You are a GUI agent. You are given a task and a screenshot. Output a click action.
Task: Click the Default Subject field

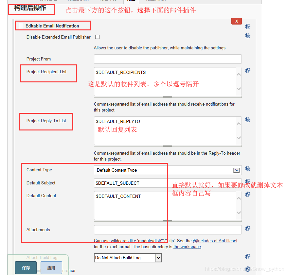click(168, 183)
